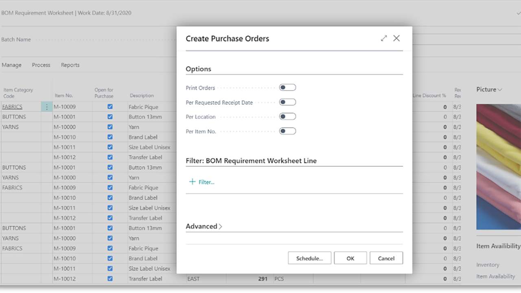Viewport: 521px width, 293px height.
Task: Turn on the Per Location switch
Action: [x=287, y=117]
